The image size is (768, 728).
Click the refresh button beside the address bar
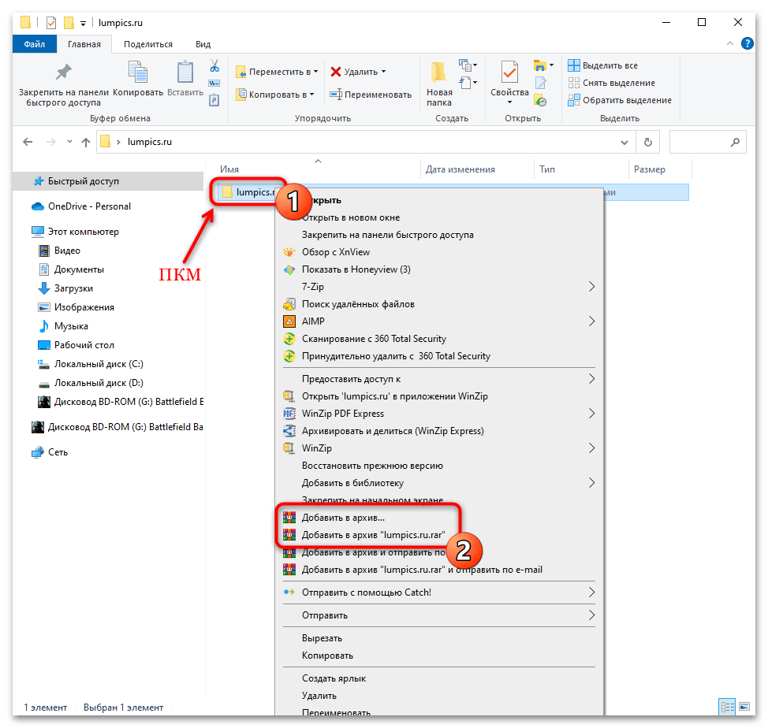(647, 143)
